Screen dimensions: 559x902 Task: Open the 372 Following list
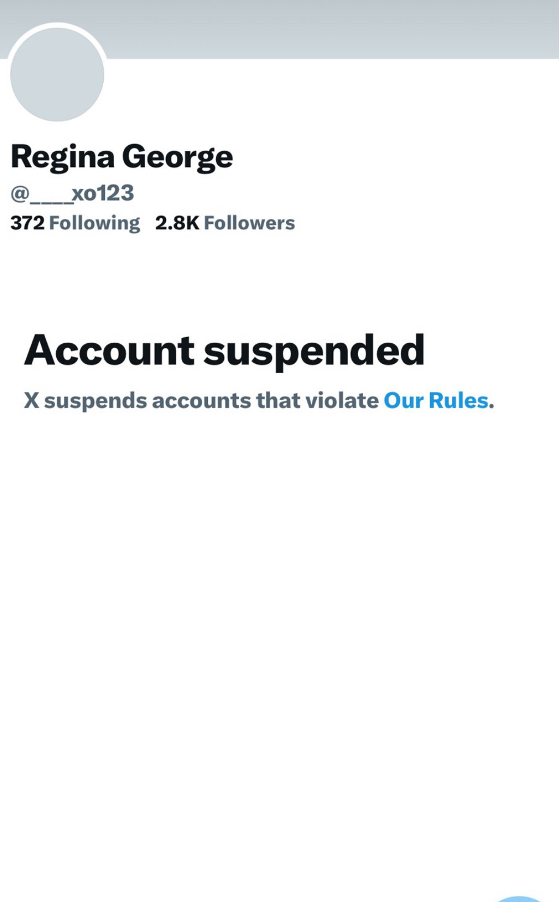(75, 223)
